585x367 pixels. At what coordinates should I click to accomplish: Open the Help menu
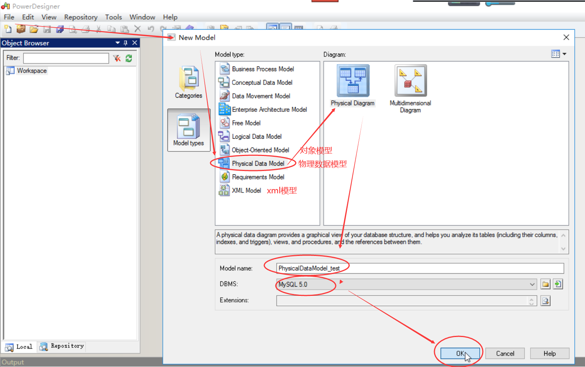170,17
